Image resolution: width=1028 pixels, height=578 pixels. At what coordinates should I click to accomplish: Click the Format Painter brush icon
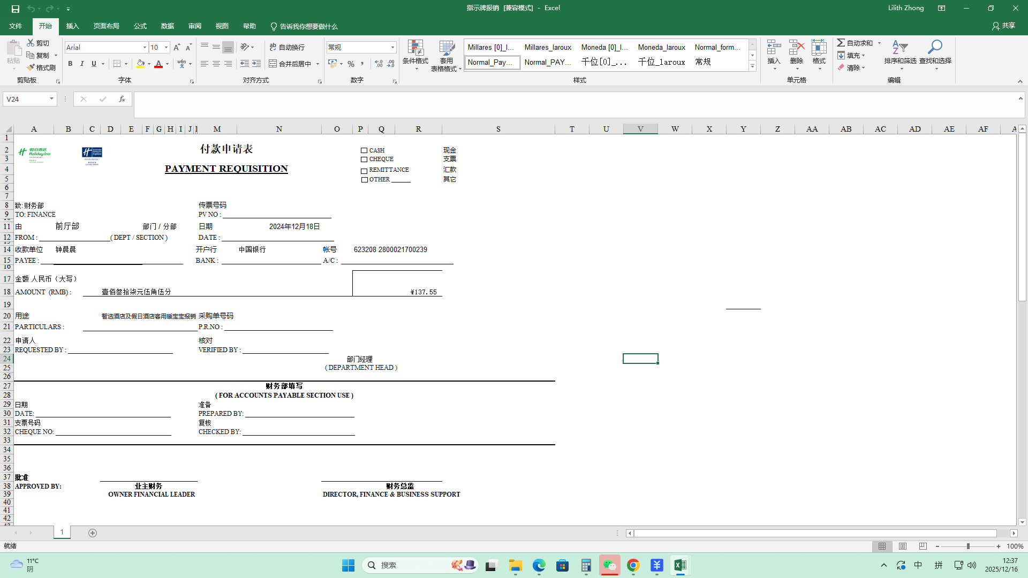32,67
